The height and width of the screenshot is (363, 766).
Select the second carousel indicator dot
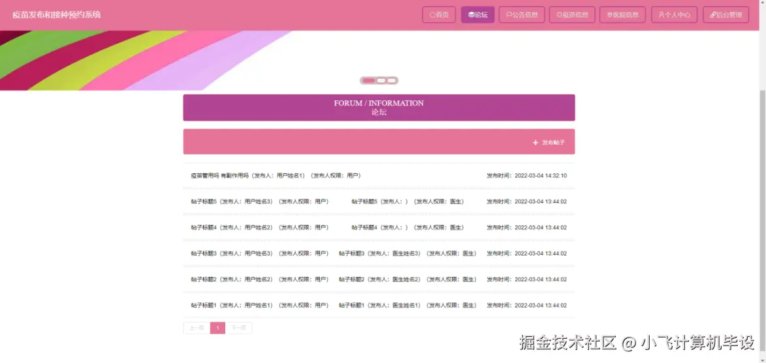381,80
